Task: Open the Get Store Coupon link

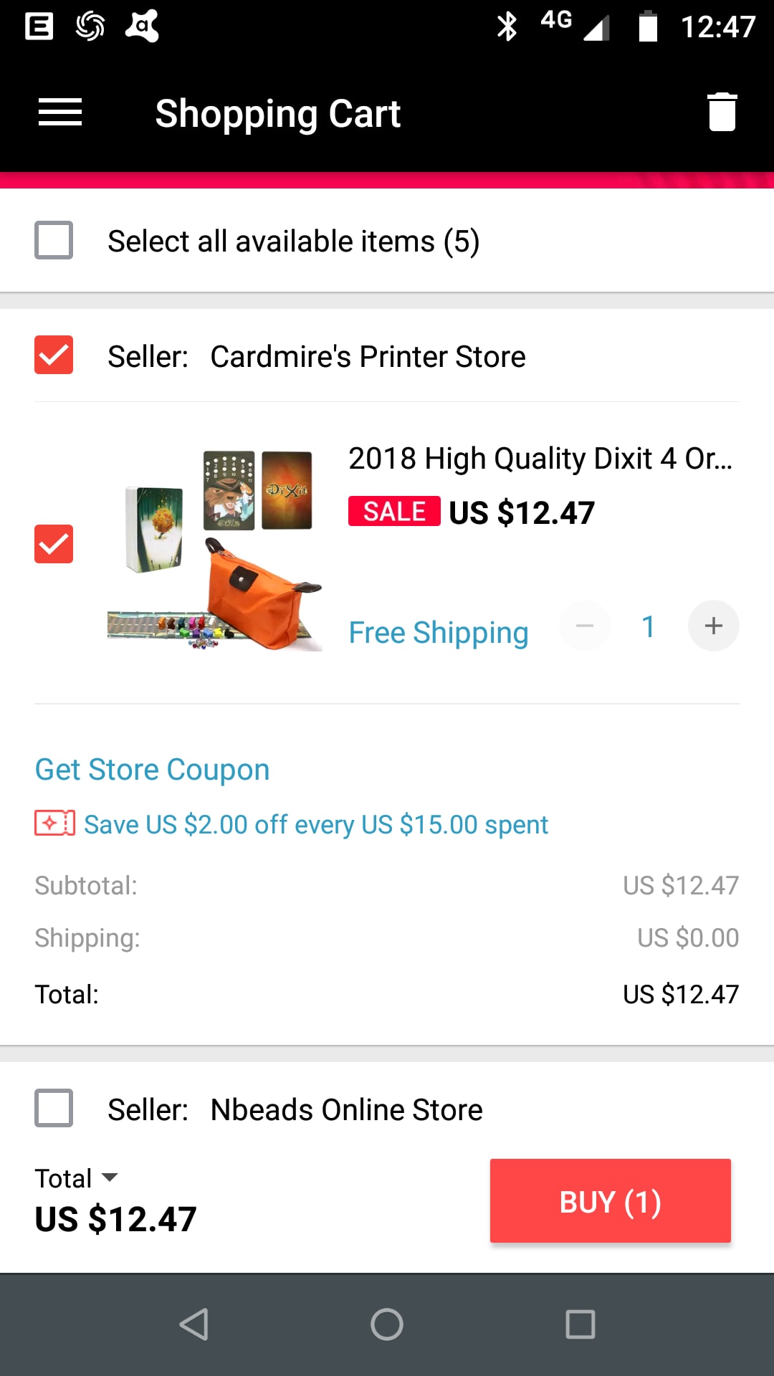Action: click(152, 770)
